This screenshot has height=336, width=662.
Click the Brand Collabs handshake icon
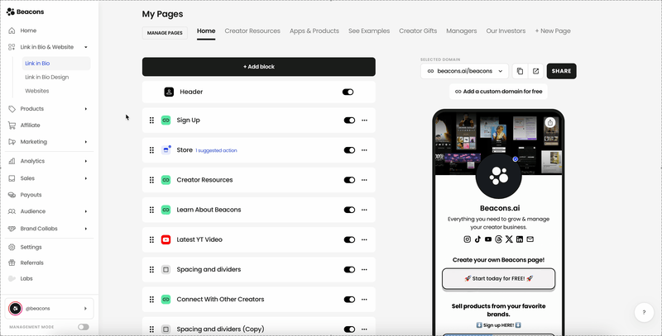click(x=12, y=229)
